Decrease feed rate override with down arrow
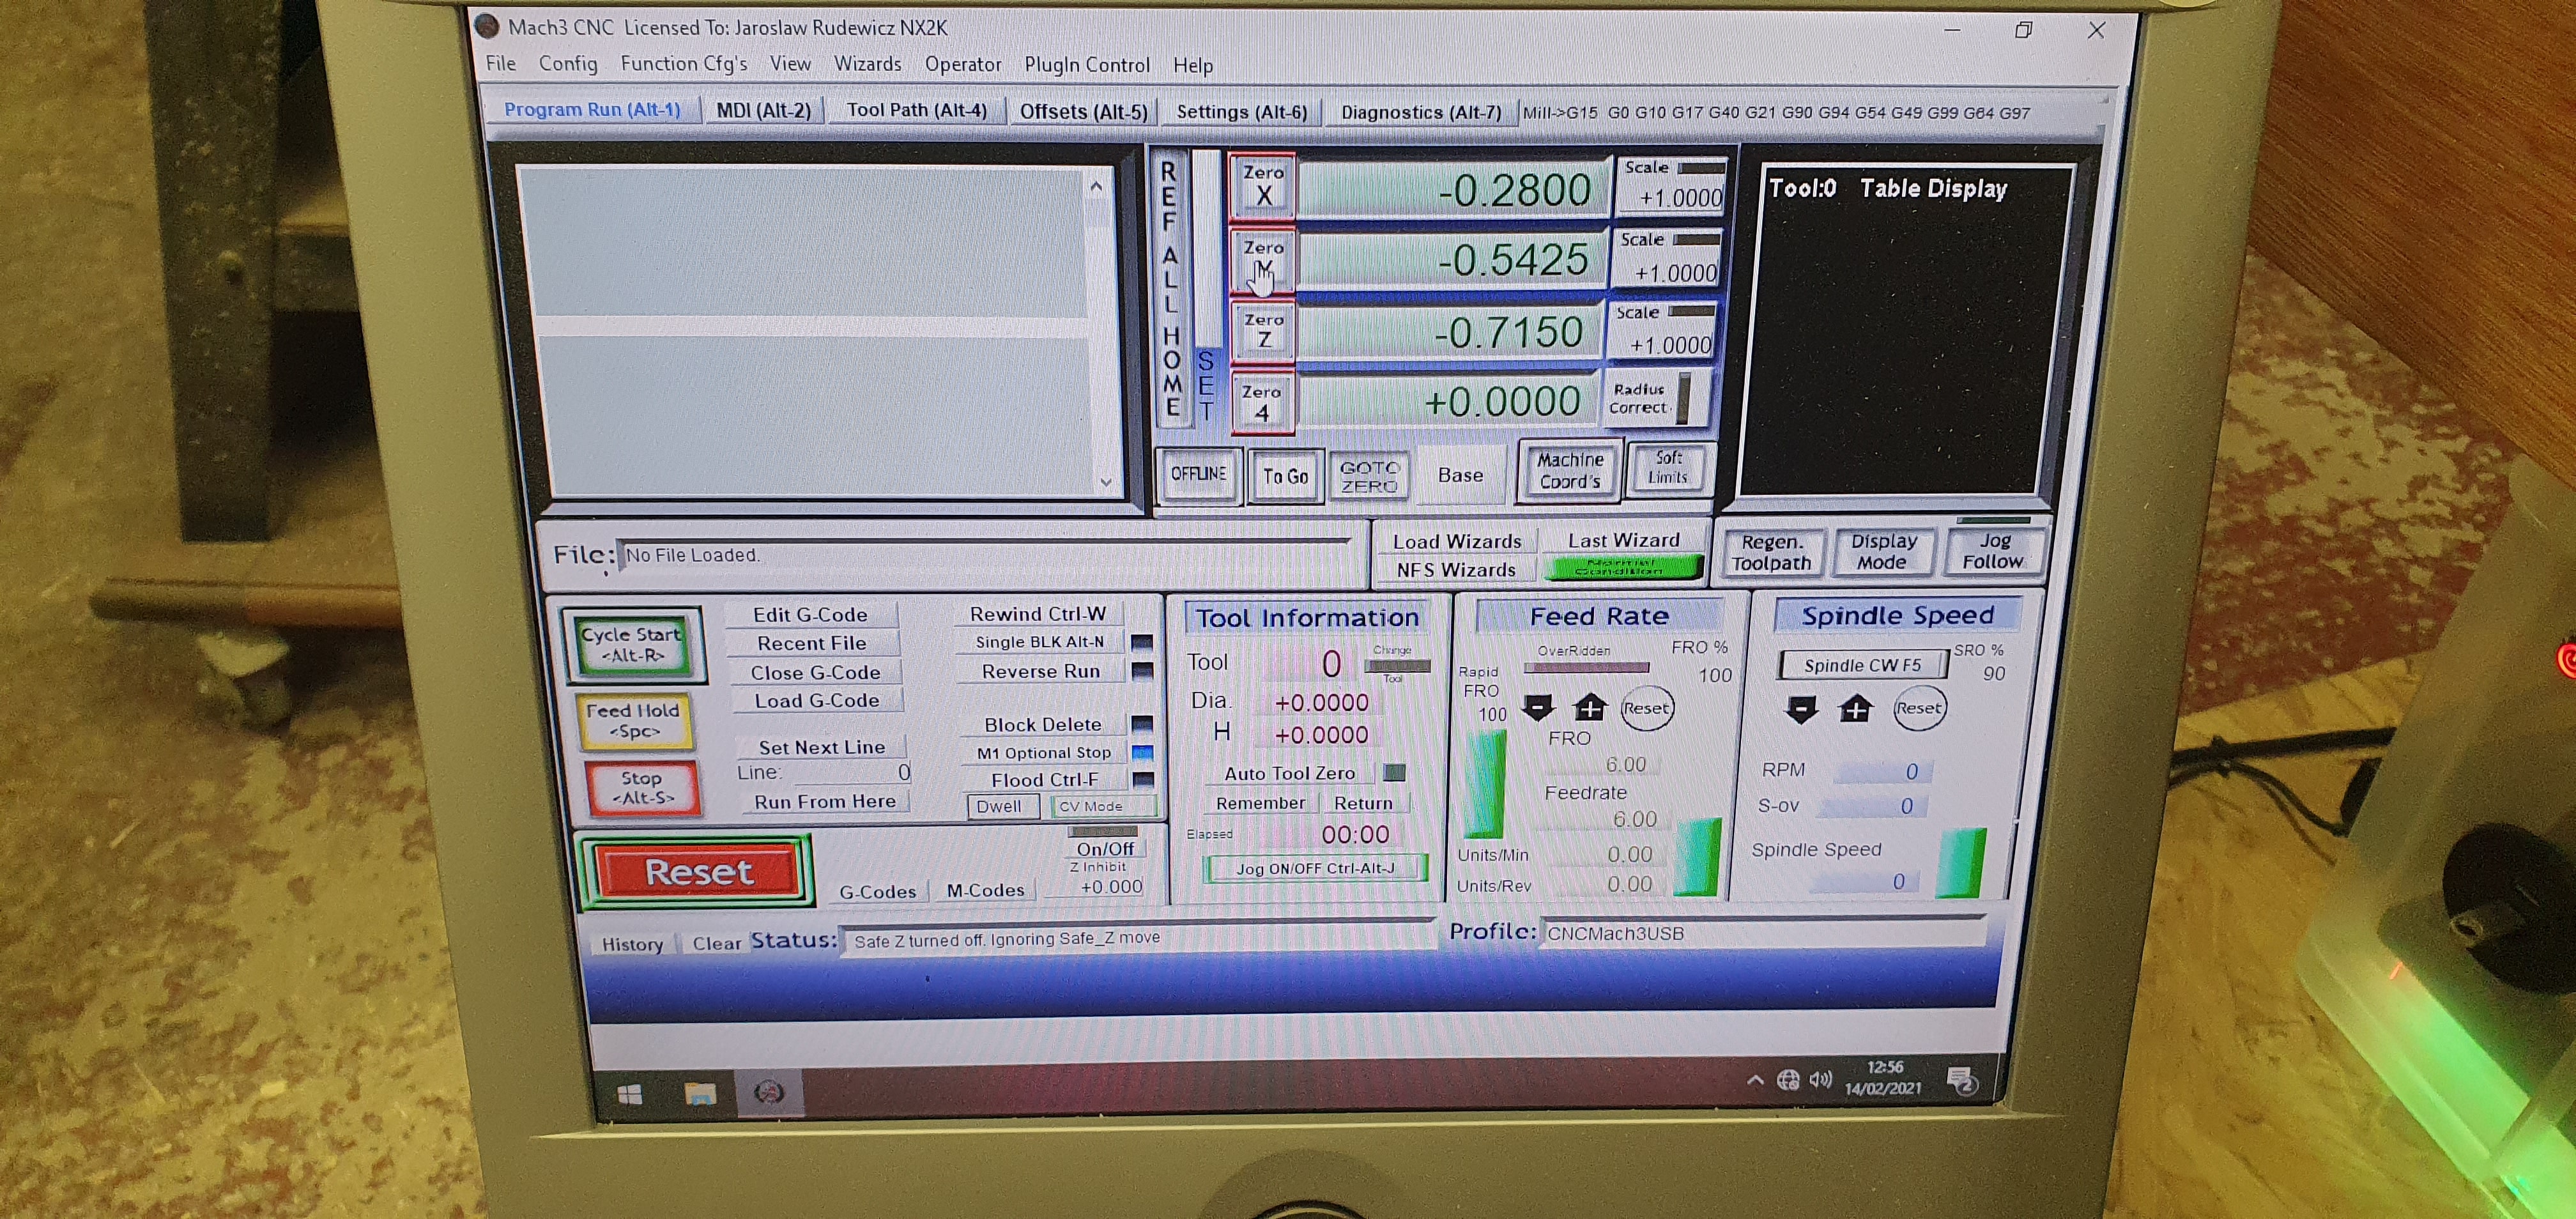Image resolution: width=2576 pixels, height=1219 pixels. click(1538, 708)
